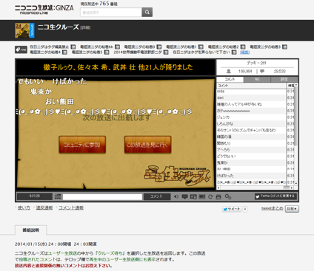Select the comment row 'rida'
Screen dimensions: 314x271
point(251,92)
